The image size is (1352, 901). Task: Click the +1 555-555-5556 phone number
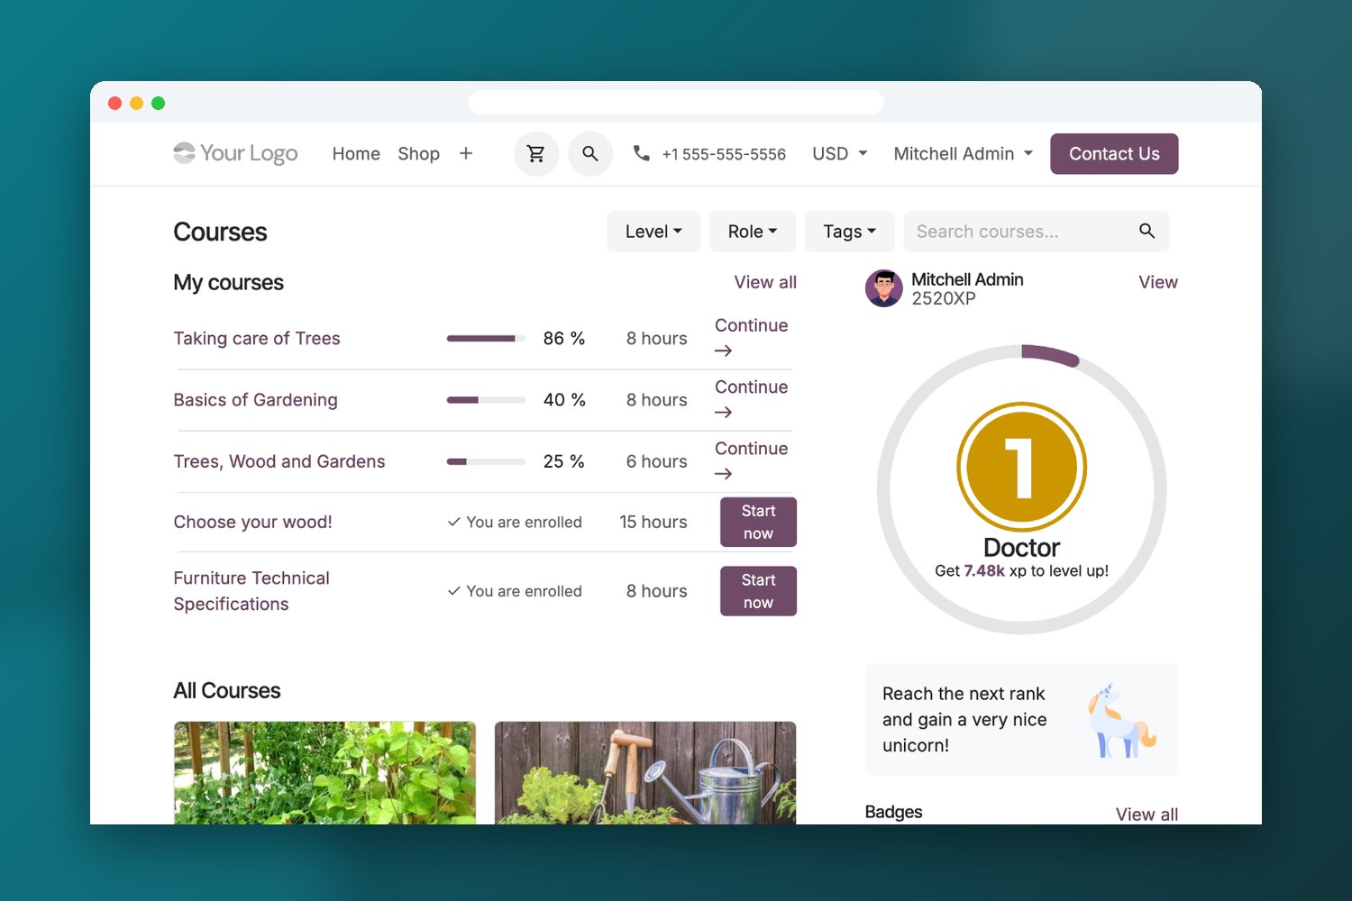click(x=724, y=154)
